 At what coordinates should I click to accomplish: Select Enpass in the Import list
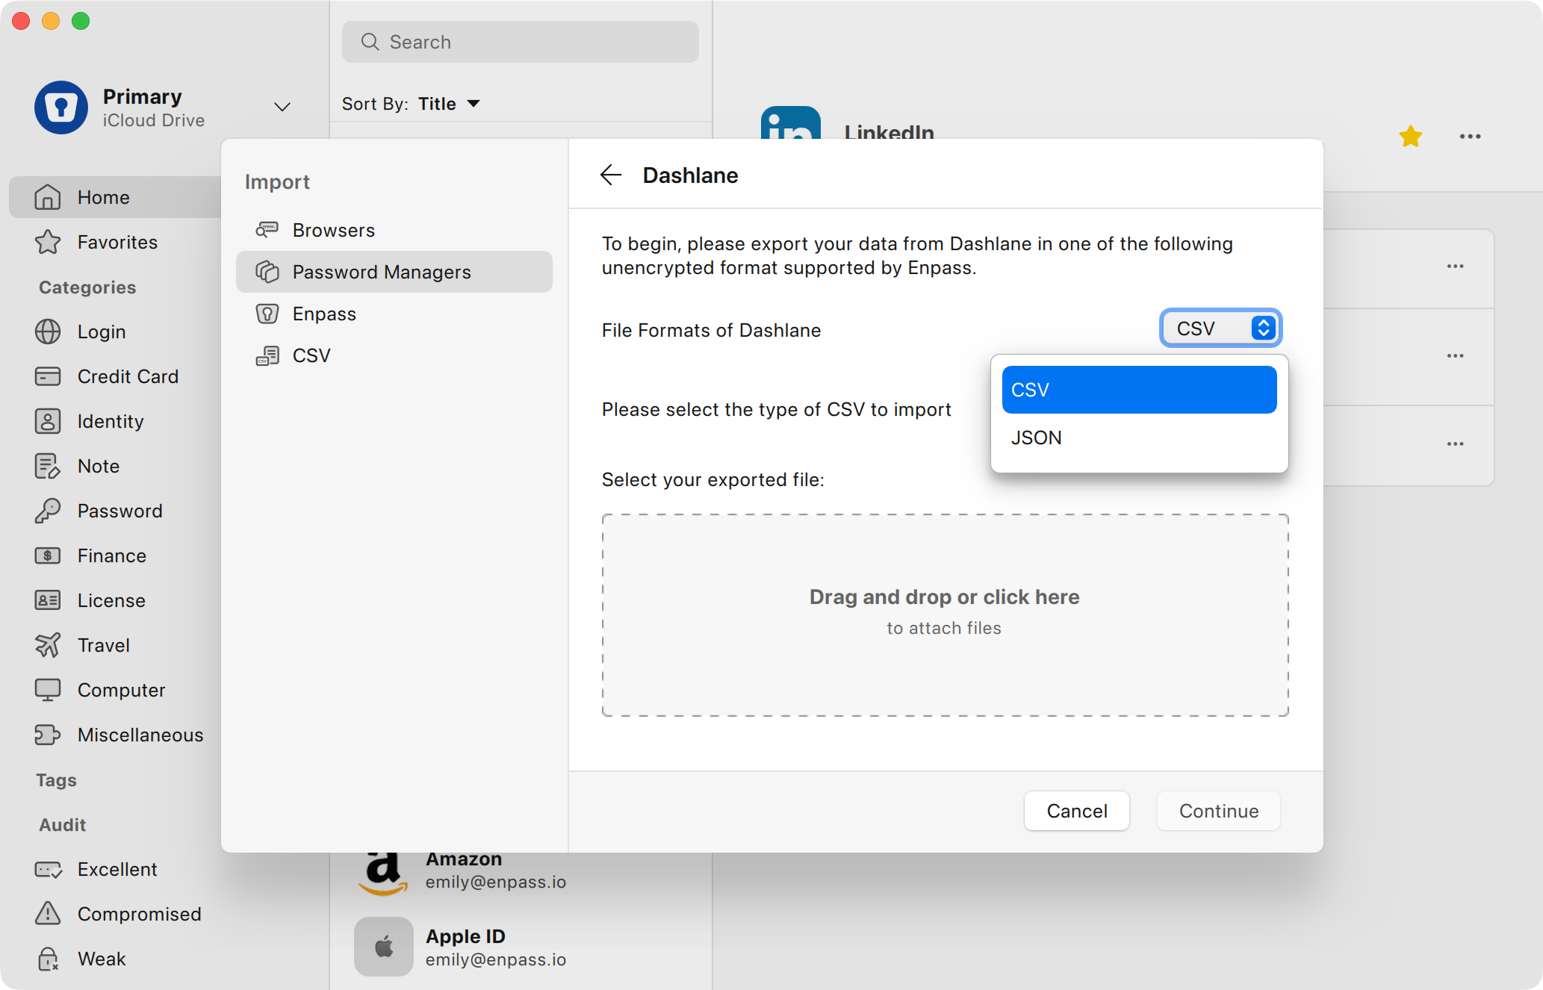pyautogui.click(x=394, y=314)
